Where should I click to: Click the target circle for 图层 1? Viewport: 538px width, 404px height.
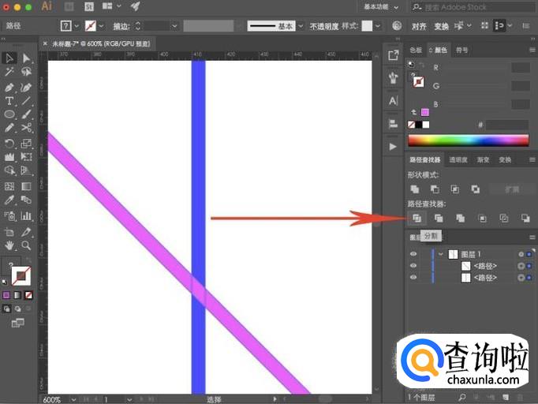521,254
